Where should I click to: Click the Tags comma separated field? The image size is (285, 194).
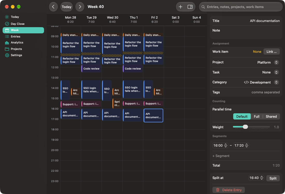pyautogui.click(x=265, y=92)
